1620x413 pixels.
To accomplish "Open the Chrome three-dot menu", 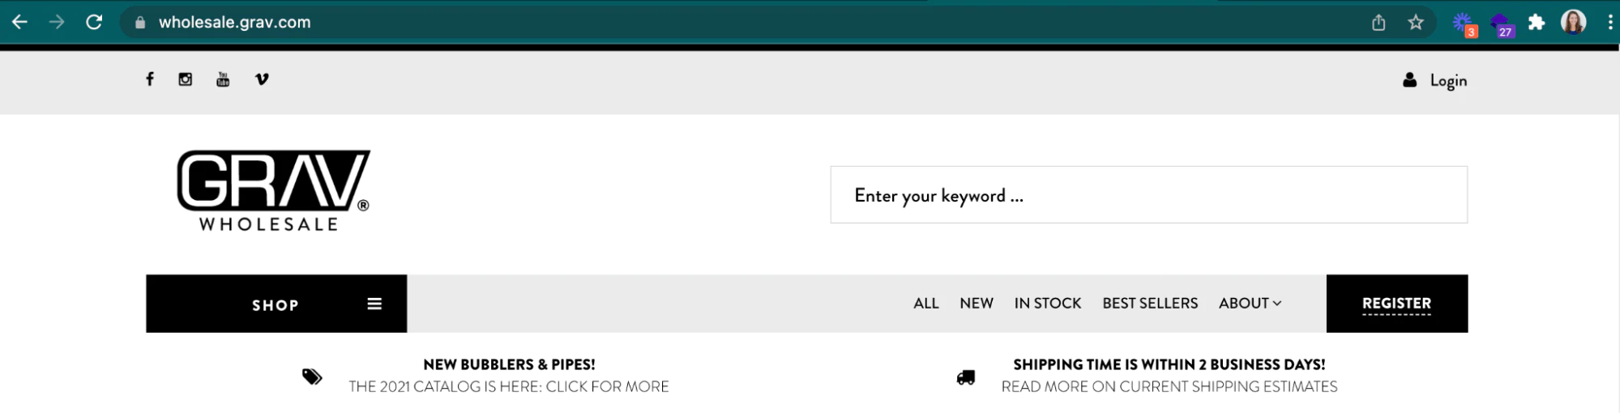I will click(x=1610, y=23).
